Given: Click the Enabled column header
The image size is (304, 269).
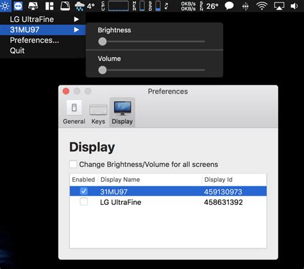Looking at the screenshot, I should 83,180.
